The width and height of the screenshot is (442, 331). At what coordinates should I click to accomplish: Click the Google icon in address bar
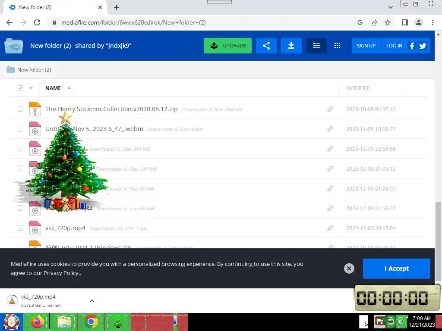(360, 22)
